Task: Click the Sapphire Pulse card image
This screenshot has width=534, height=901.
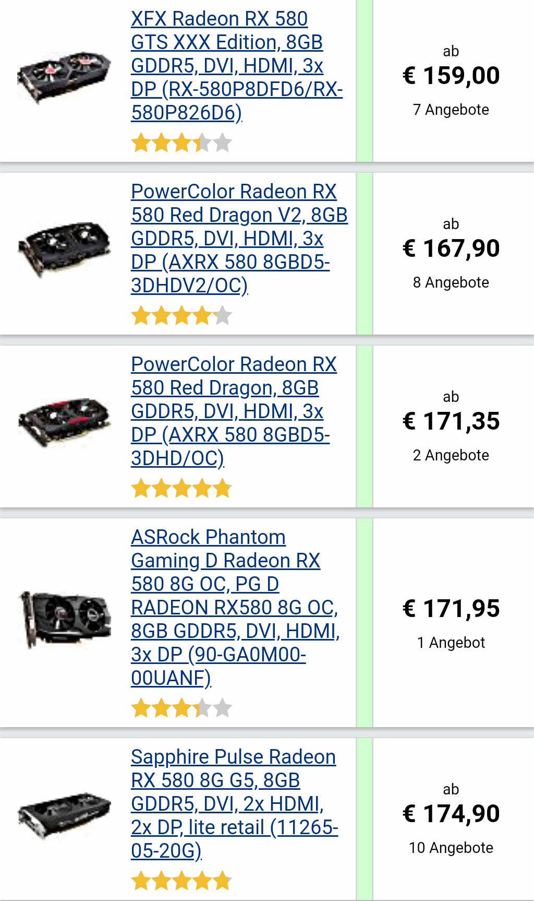Action: pyautogui.click(x=64, y=815)
